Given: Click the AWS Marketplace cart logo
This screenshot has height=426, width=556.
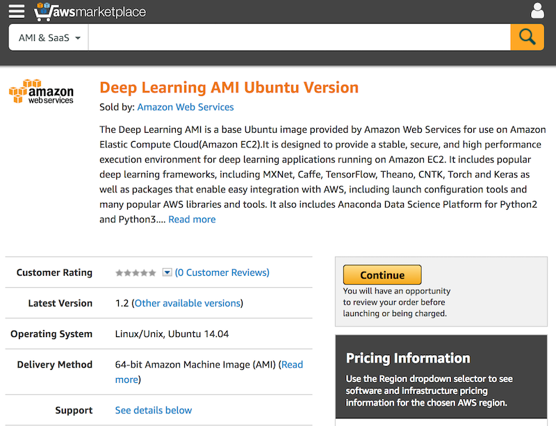Looking at the screenshot, I should point(90,11).
